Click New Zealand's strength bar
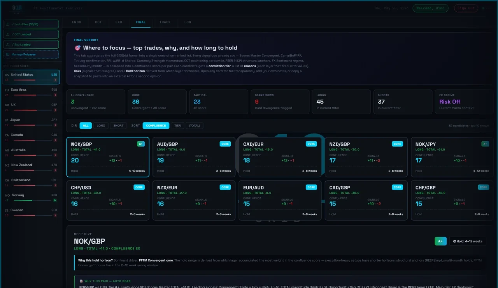This screenshot has width=498, height=288. [32, 170]
